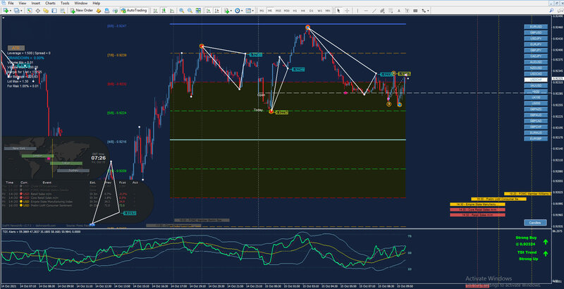Open the Market Watch panel icon

(x=29, y=11)
